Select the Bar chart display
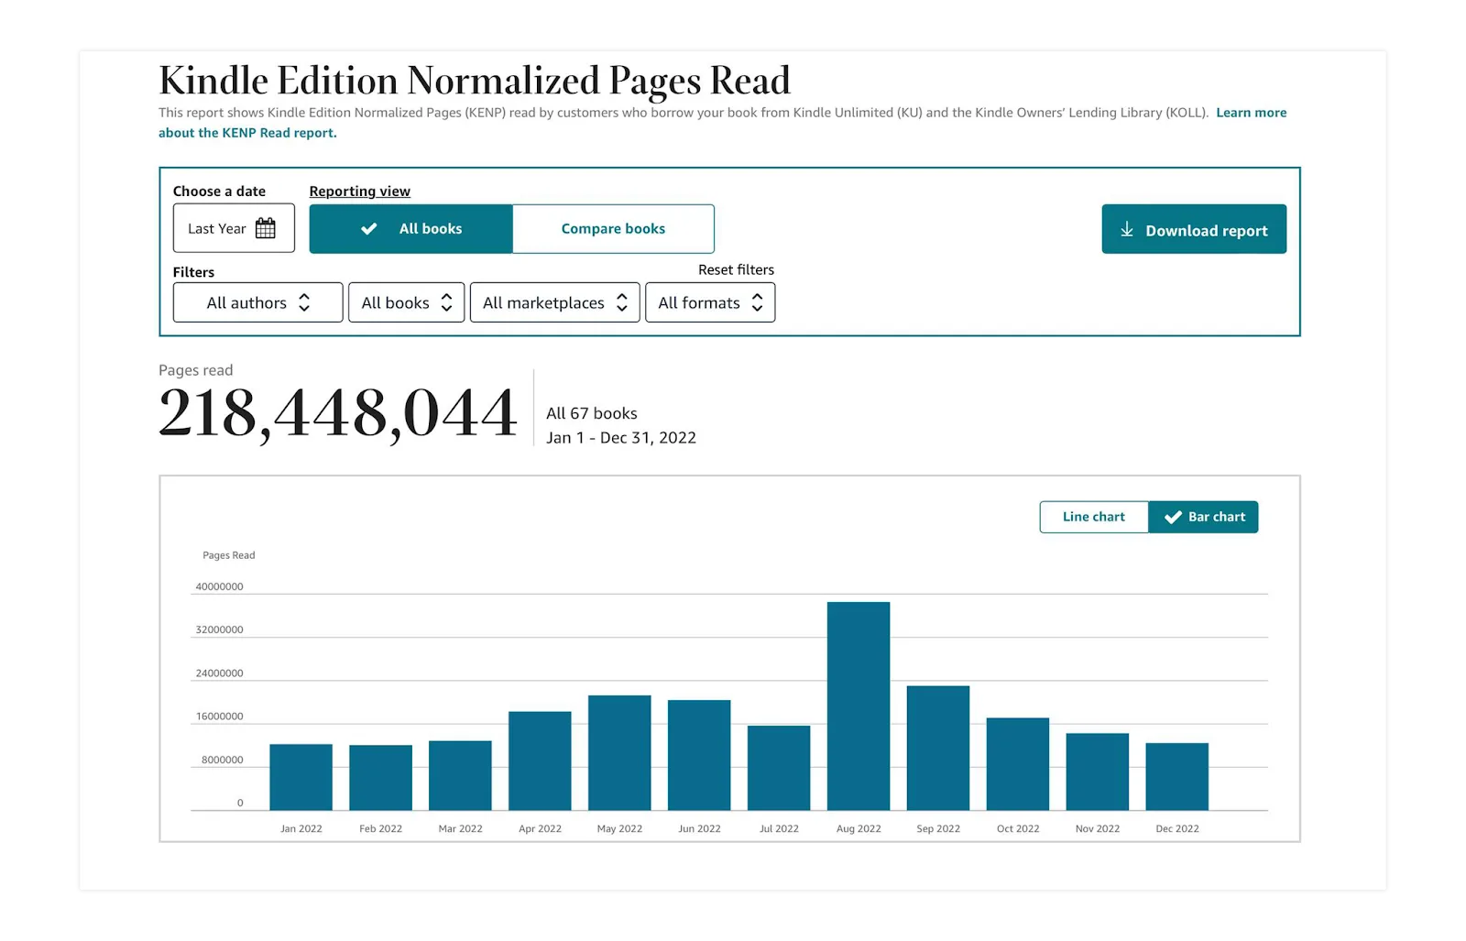The height and width of the screenshot is (941, 1466). pyautogui.click(x=1203, y=517)
